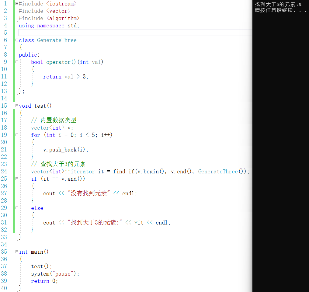The height and width of the screenshot is (292, 309).
Task: Click line number 24 in the gutter
Action: [4, 172]
